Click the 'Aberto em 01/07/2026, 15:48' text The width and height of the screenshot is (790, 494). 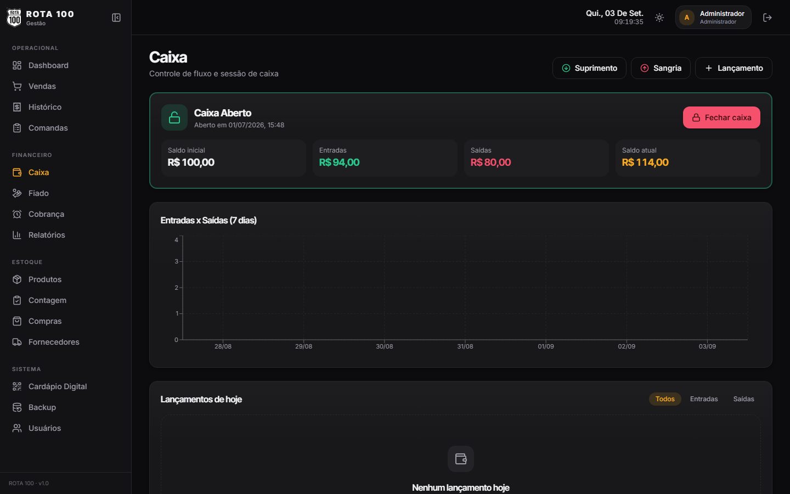[x=239, y=125]
